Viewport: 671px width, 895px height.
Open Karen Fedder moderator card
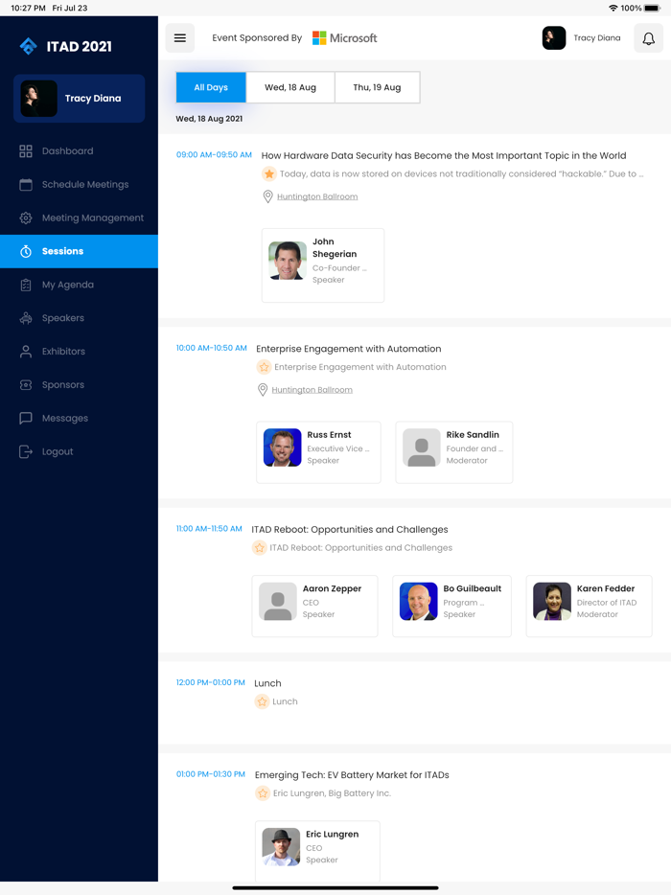pos(589,607)
